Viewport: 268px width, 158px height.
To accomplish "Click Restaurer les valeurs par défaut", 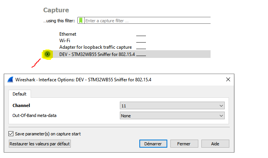I will click(40, 144).
